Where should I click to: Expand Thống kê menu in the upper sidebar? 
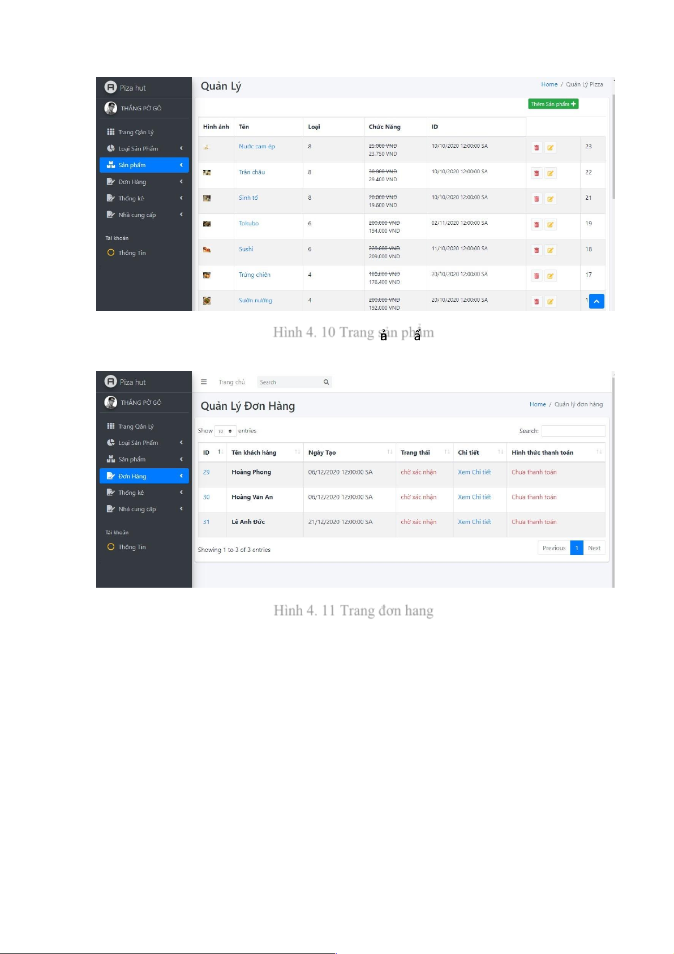point(144,199)
